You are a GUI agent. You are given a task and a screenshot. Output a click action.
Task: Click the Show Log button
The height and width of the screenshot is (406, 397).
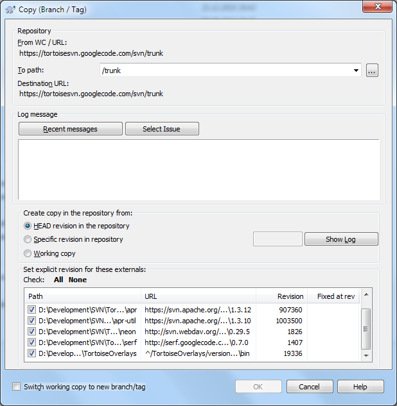pyautogui.click(x=341, y=239)
